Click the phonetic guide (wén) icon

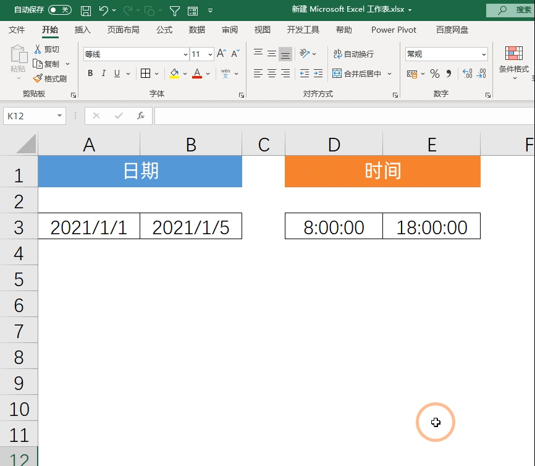(225, 74)
